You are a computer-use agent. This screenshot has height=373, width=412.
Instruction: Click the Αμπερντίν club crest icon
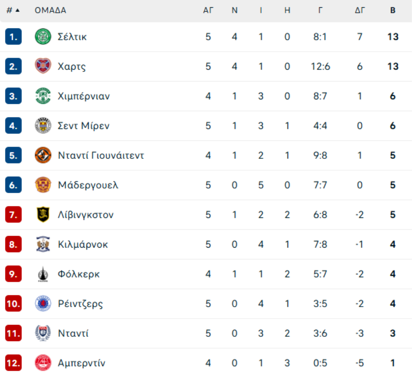[43, 363]
